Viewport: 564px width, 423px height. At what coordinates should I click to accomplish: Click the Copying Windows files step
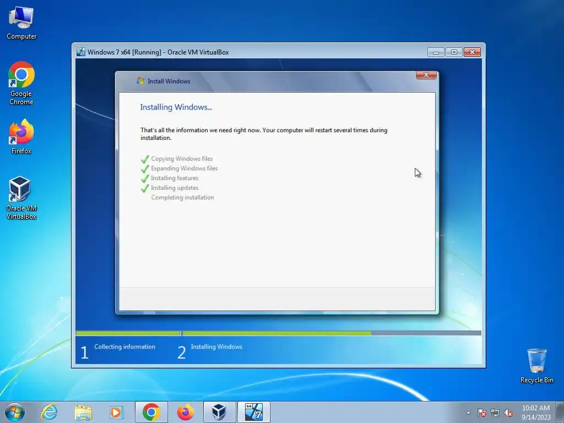[182, 159]
